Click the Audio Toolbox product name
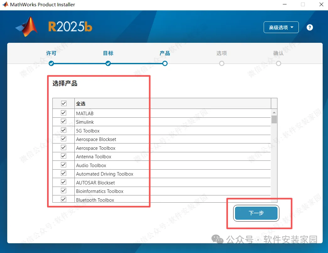 91,166
